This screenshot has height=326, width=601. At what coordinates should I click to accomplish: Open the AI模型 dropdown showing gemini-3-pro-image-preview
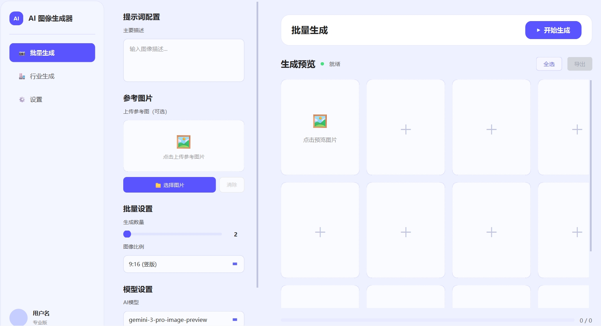[183, 319]
